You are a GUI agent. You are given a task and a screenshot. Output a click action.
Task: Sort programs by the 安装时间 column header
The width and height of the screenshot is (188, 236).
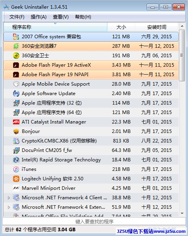click(x=156, y=27)
